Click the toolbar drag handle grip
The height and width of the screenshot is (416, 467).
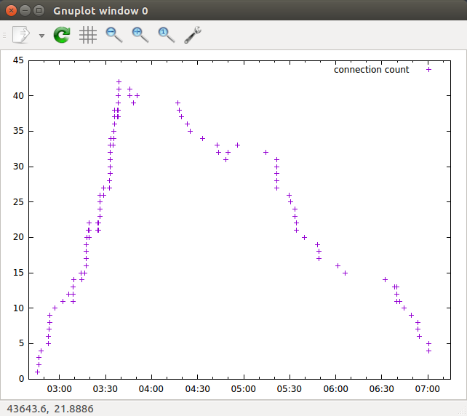pyautogui.click(x=5, y=35)
